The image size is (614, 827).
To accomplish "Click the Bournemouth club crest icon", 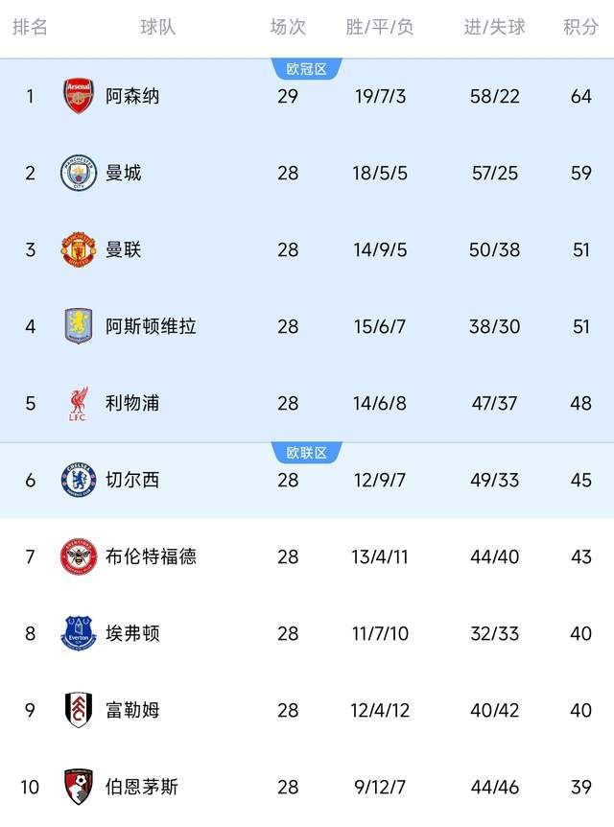I will 79,787.
